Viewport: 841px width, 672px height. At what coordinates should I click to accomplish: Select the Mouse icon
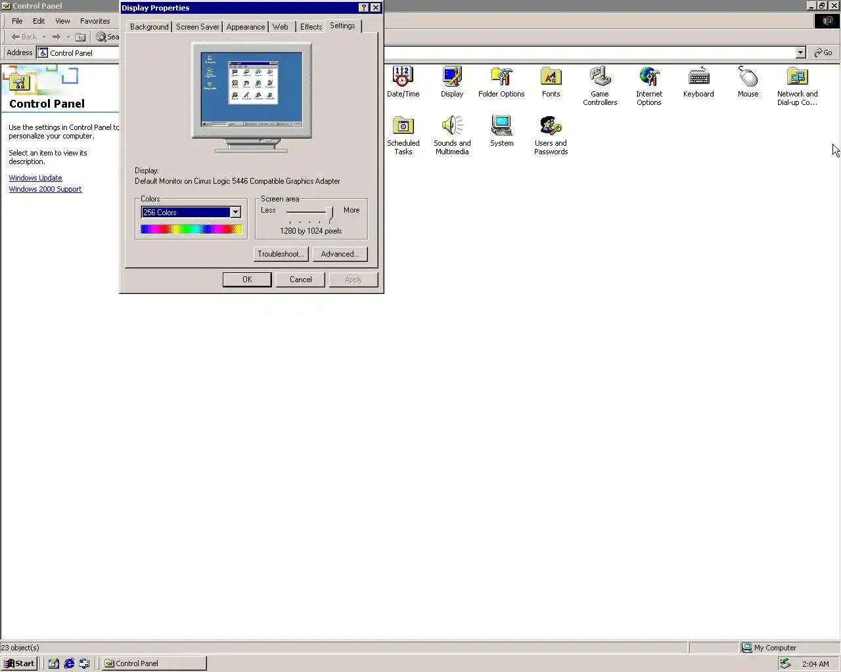point(748,82)
